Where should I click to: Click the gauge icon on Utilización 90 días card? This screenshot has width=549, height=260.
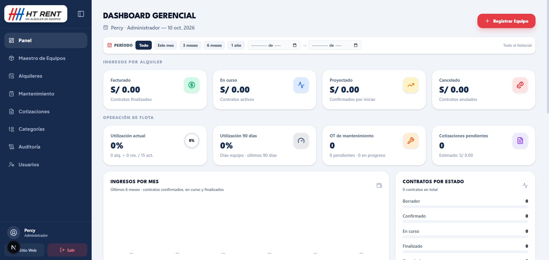pyautogui.click(x=301, y=140)
